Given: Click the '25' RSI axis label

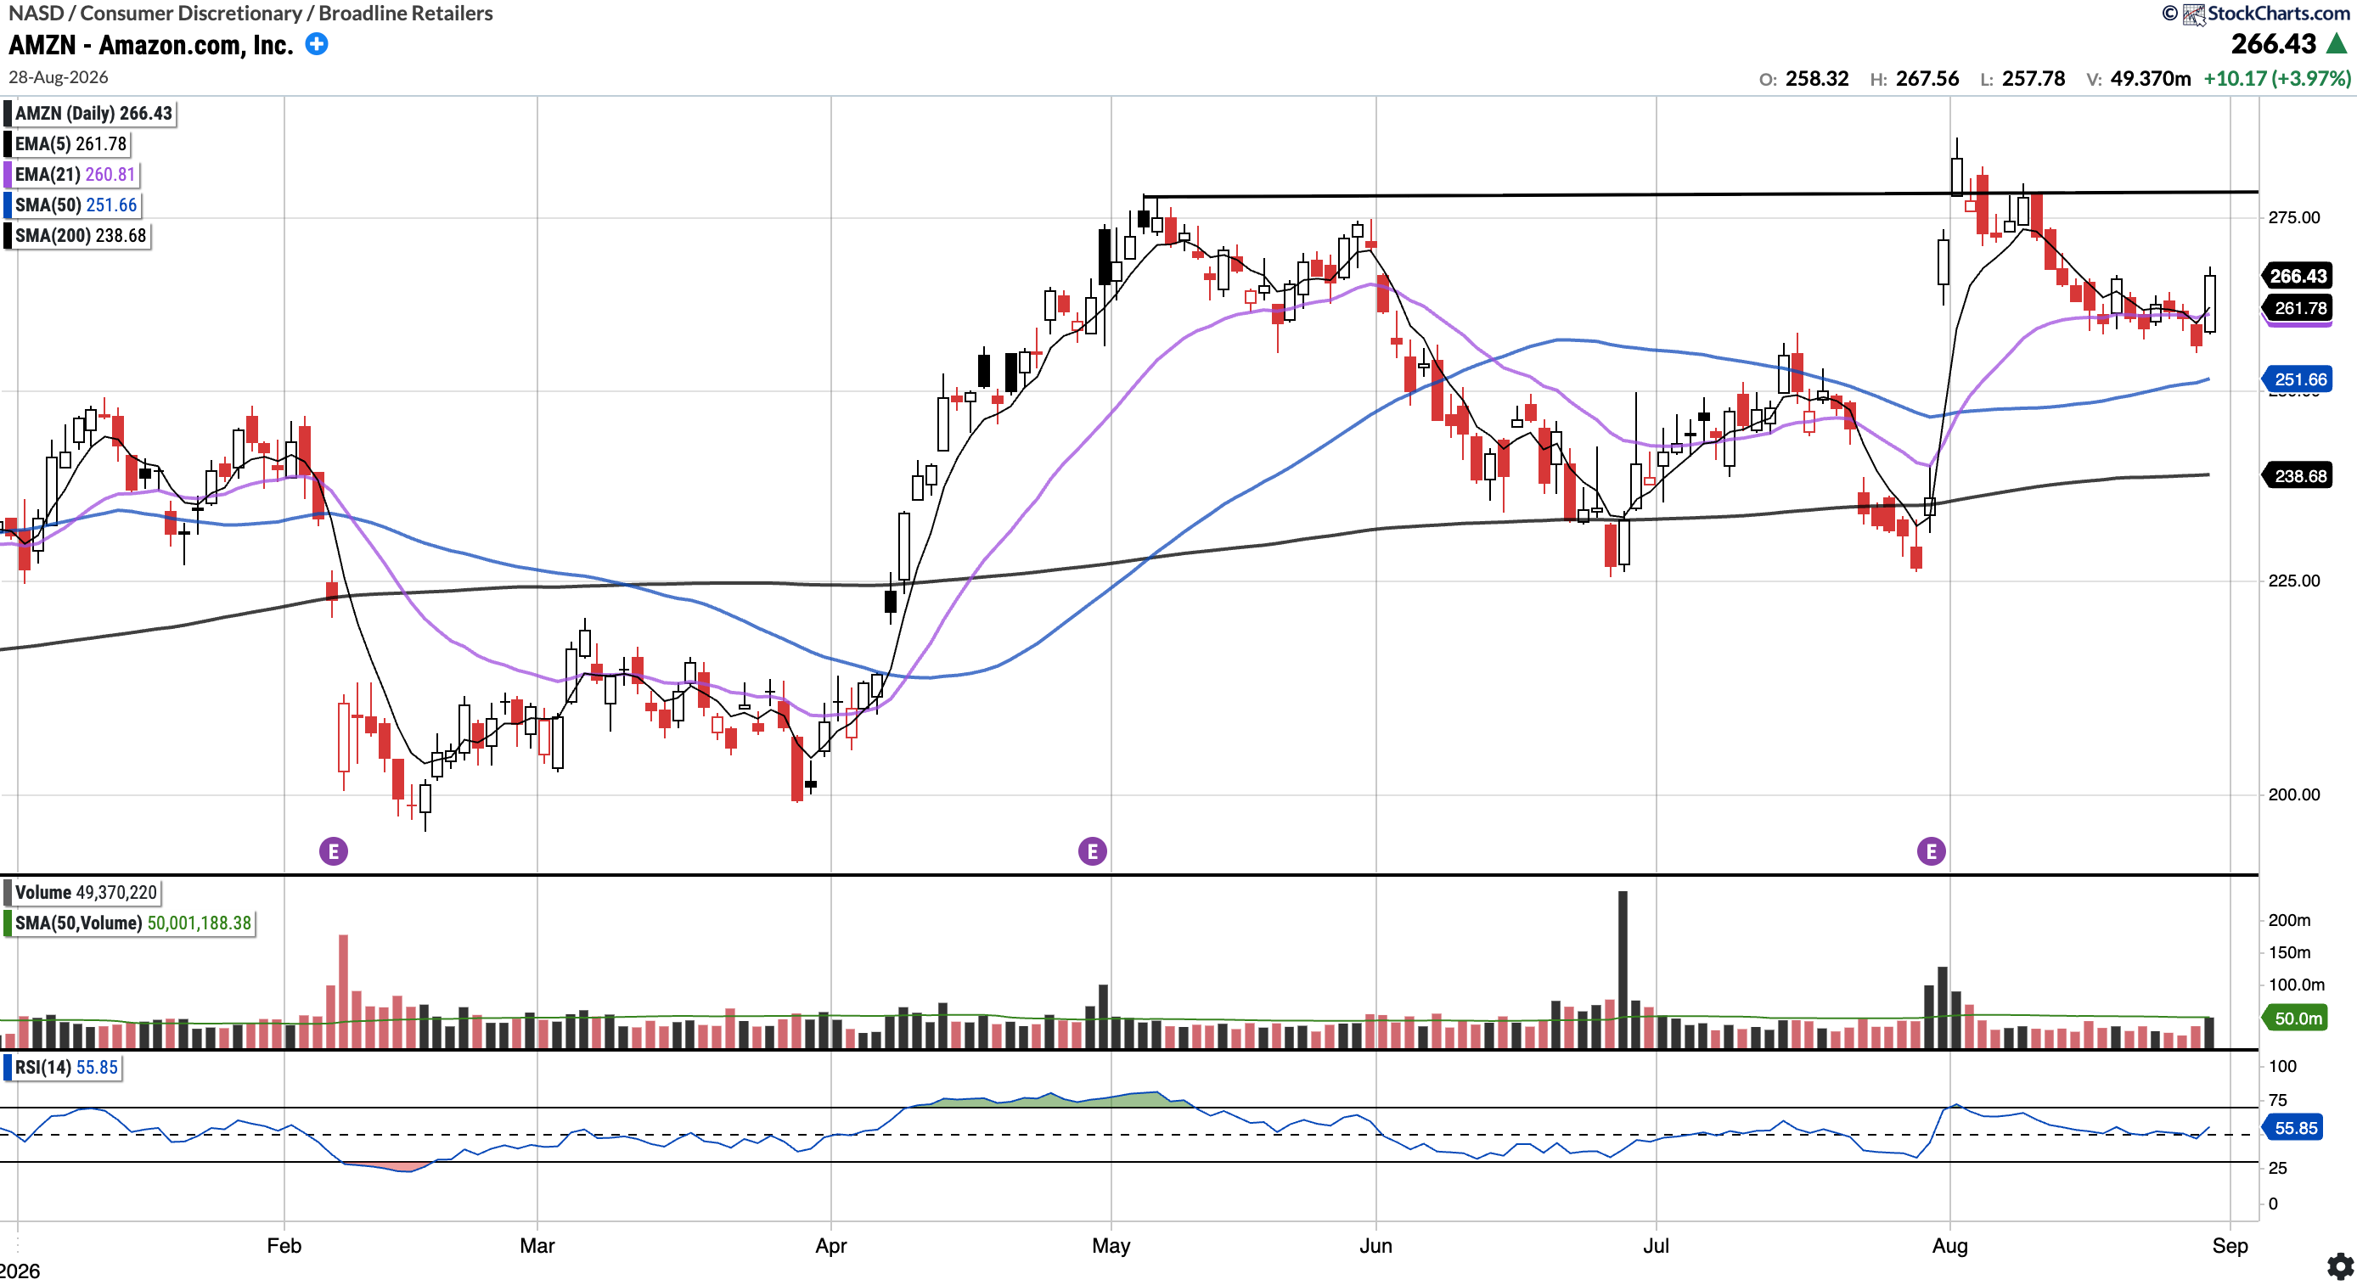Looking at the screenshot, I should [x=2277, y=1168].
